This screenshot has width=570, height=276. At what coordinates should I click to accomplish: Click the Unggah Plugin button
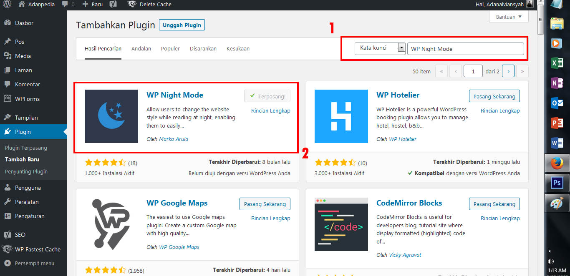click(x=182, y=25)
